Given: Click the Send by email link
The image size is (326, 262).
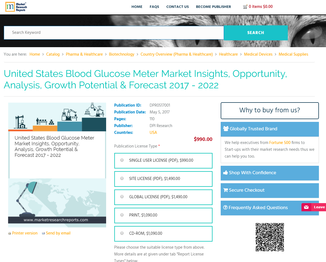Looking at the screenshot, I should 58,233.
